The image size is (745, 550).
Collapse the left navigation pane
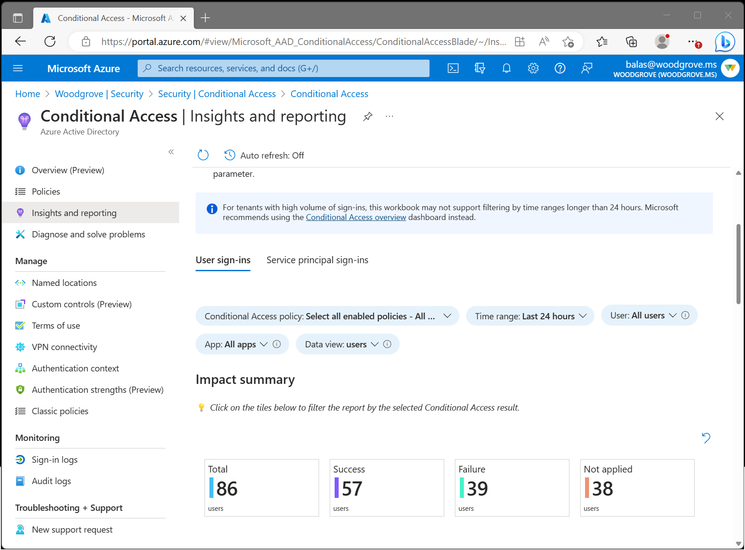pyautogui.click(x=171, y=152)
